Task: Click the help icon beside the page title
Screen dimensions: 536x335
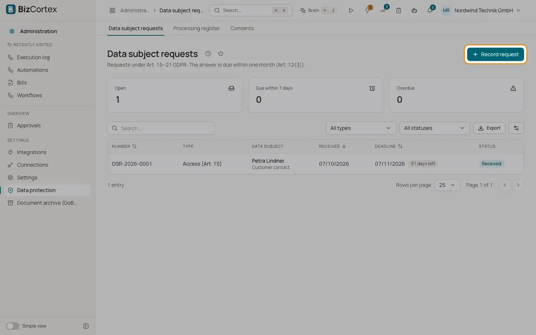Action: pos(208,54)
